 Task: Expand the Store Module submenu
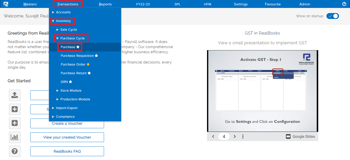(x=71, y=91)
